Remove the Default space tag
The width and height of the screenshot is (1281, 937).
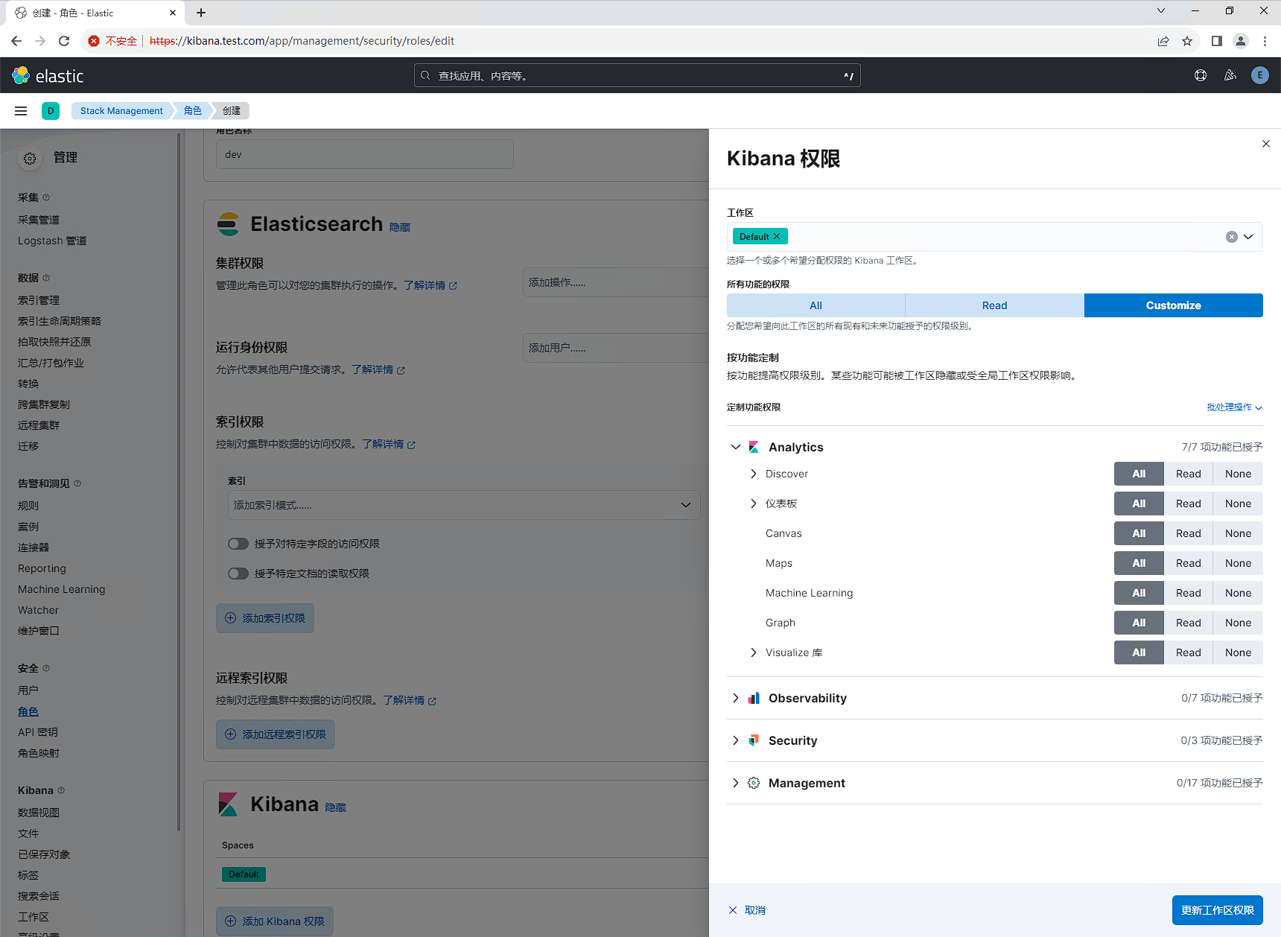click(777, 236)
